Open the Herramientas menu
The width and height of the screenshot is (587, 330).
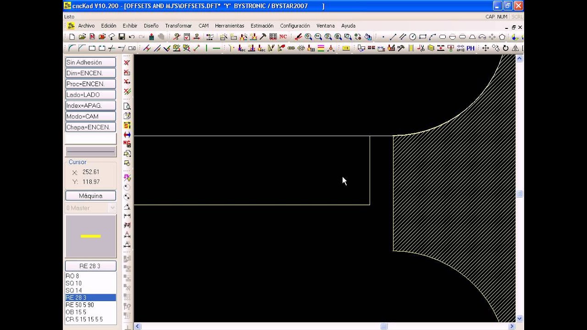230,26
